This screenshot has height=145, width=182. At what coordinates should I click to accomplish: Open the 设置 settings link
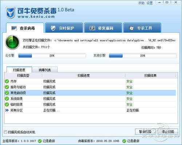click(x=150, y=3)
